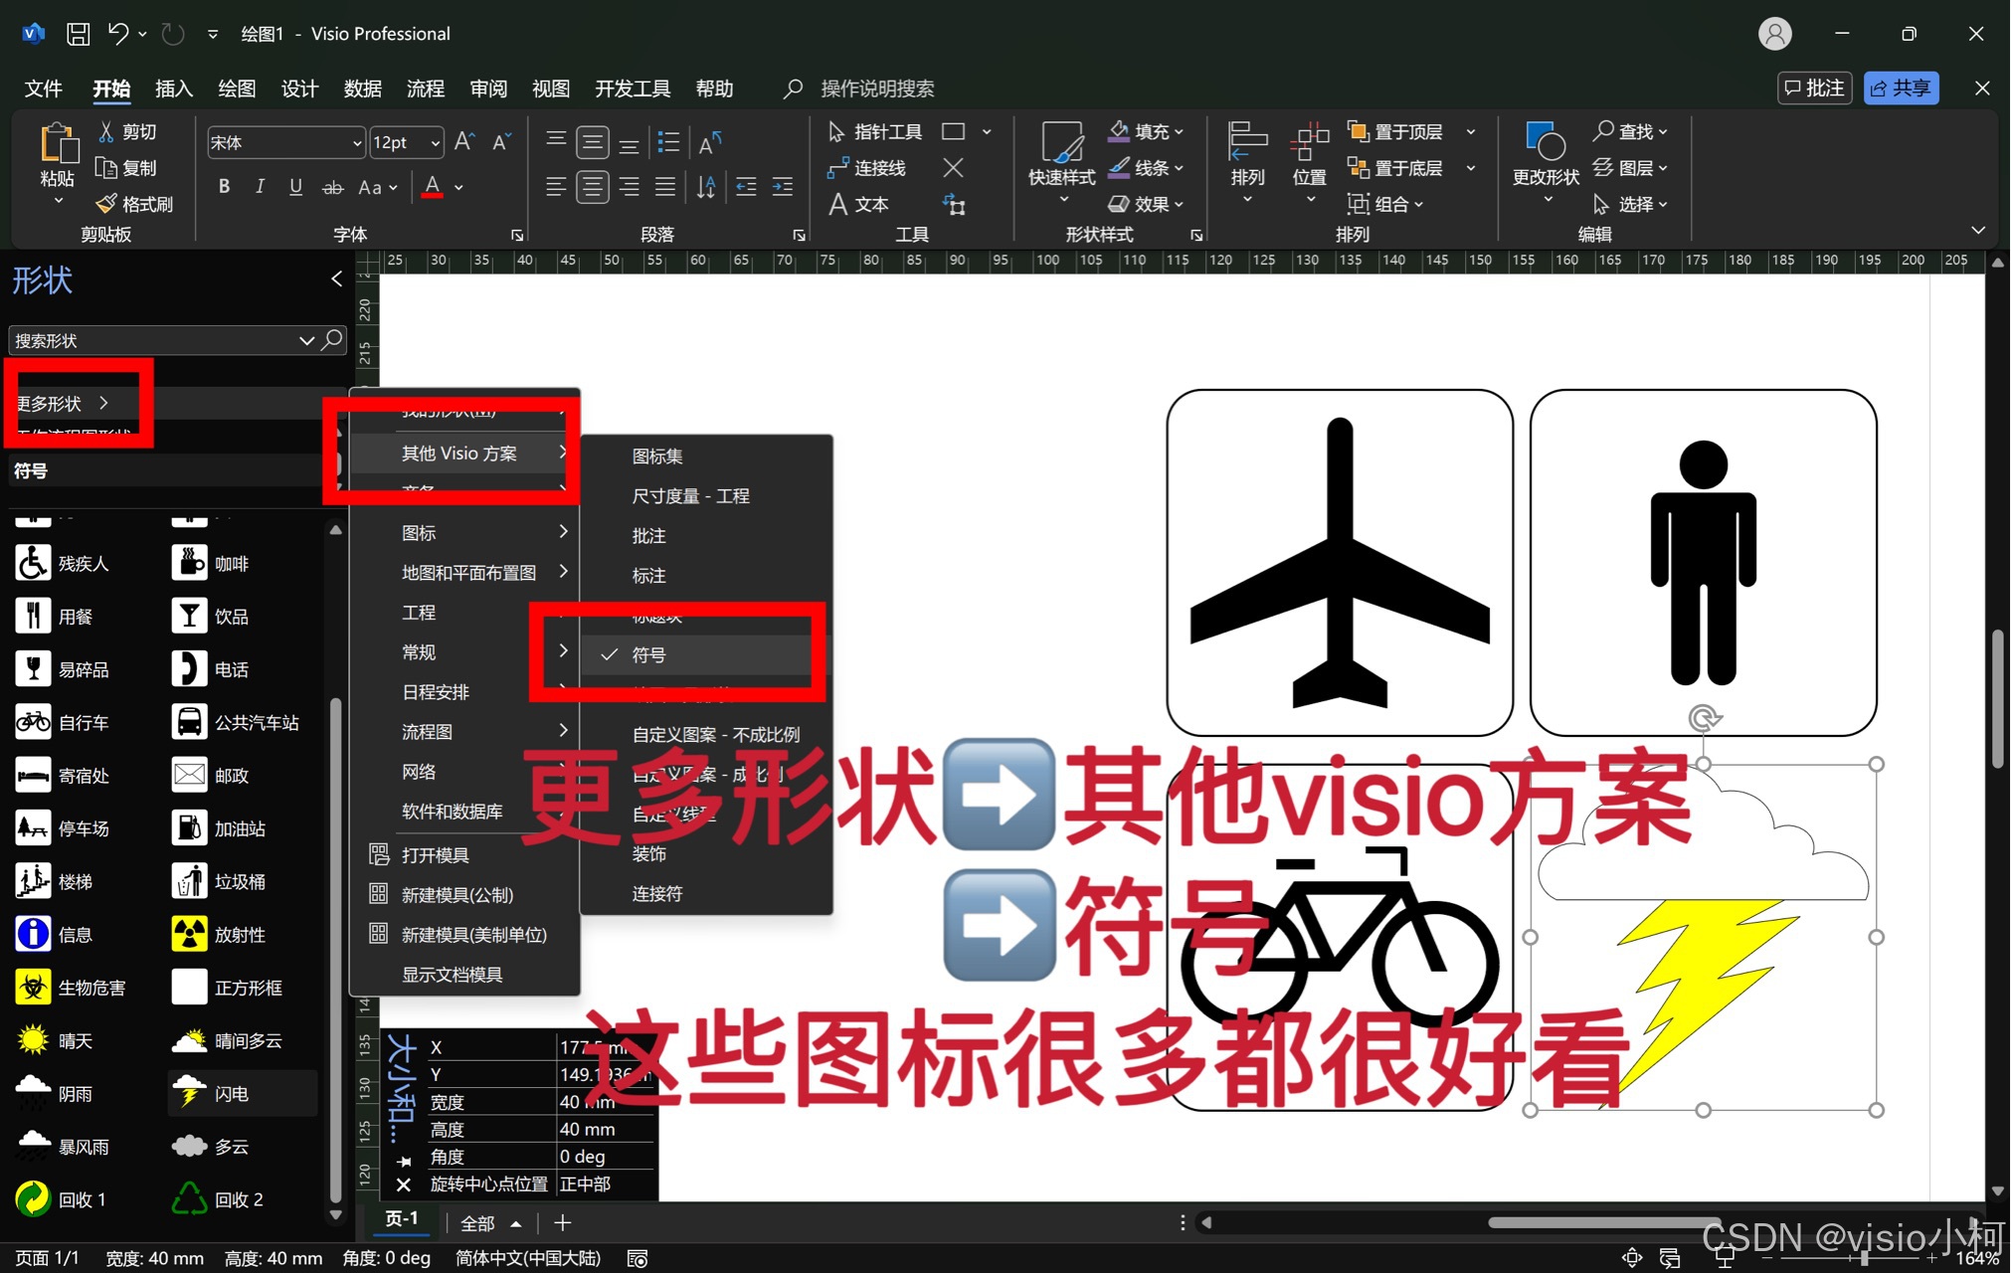Click the Text (文本) tool icon

pos(838,204)
